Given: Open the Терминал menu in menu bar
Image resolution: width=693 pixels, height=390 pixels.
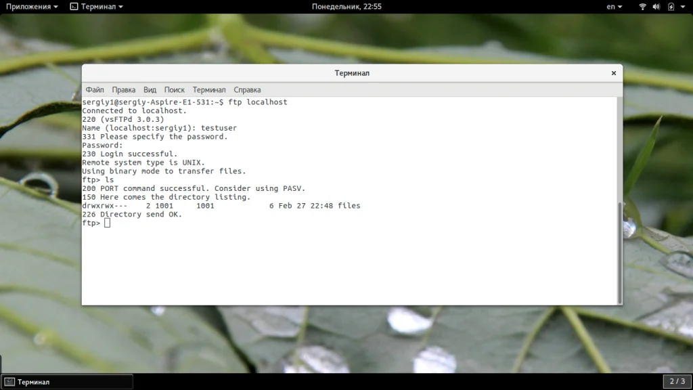Looking at the screenshot, I should pos(209,90).
